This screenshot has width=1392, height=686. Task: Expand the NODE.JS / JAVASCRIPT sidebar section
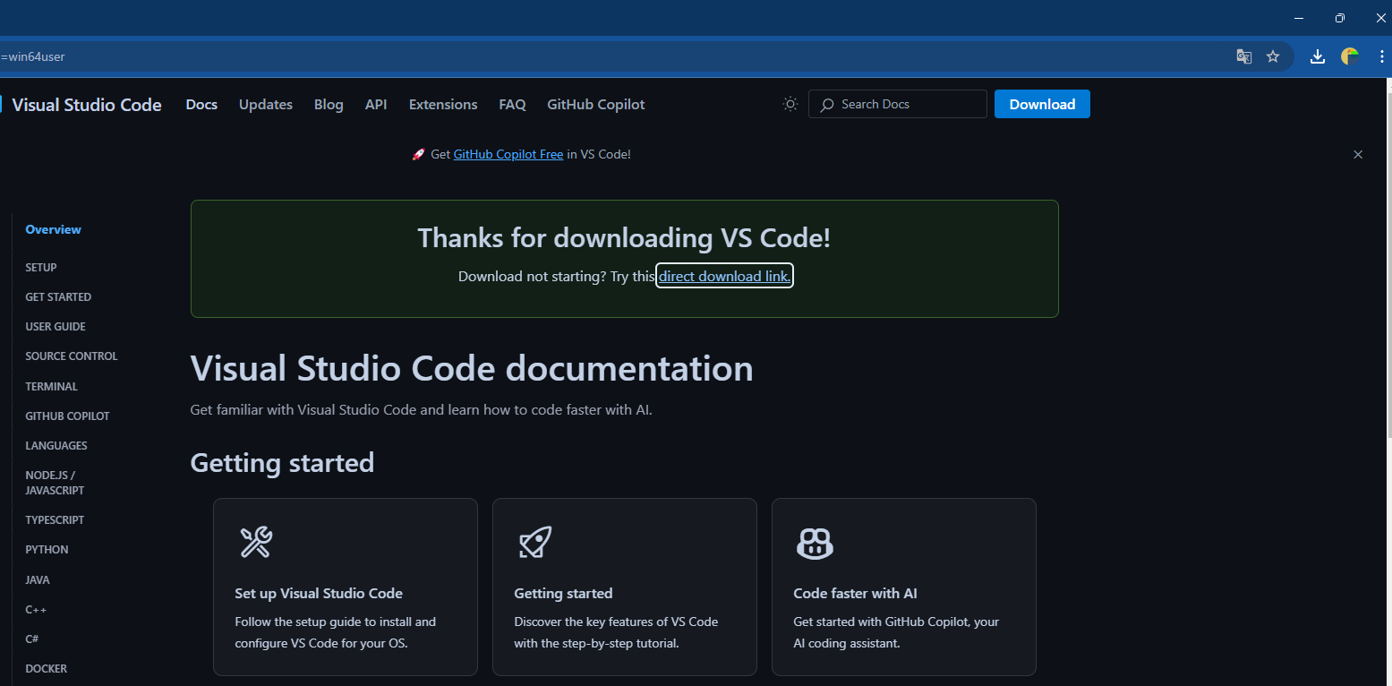pos(55,483)
